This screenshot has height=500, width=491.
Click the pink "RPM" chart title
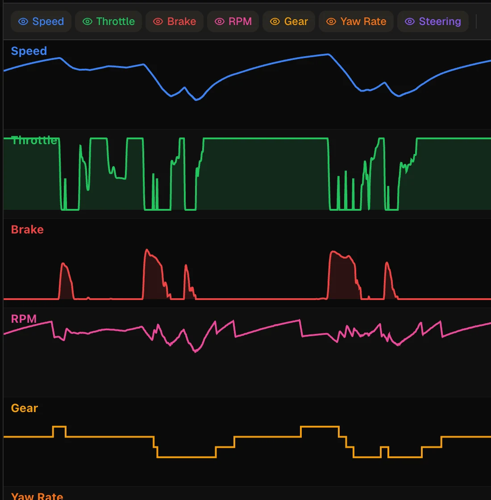point(24,319)
